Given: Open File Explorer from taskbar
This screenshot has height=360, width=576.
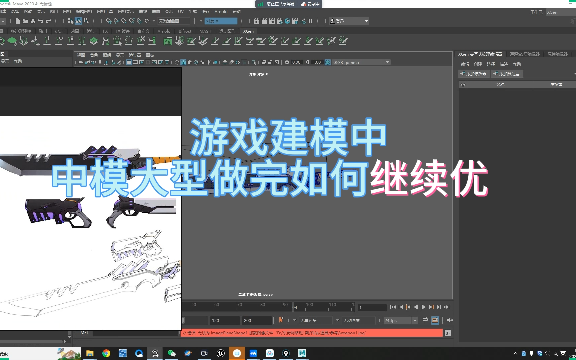Looking at the screenshot, I should pos(90,353).
